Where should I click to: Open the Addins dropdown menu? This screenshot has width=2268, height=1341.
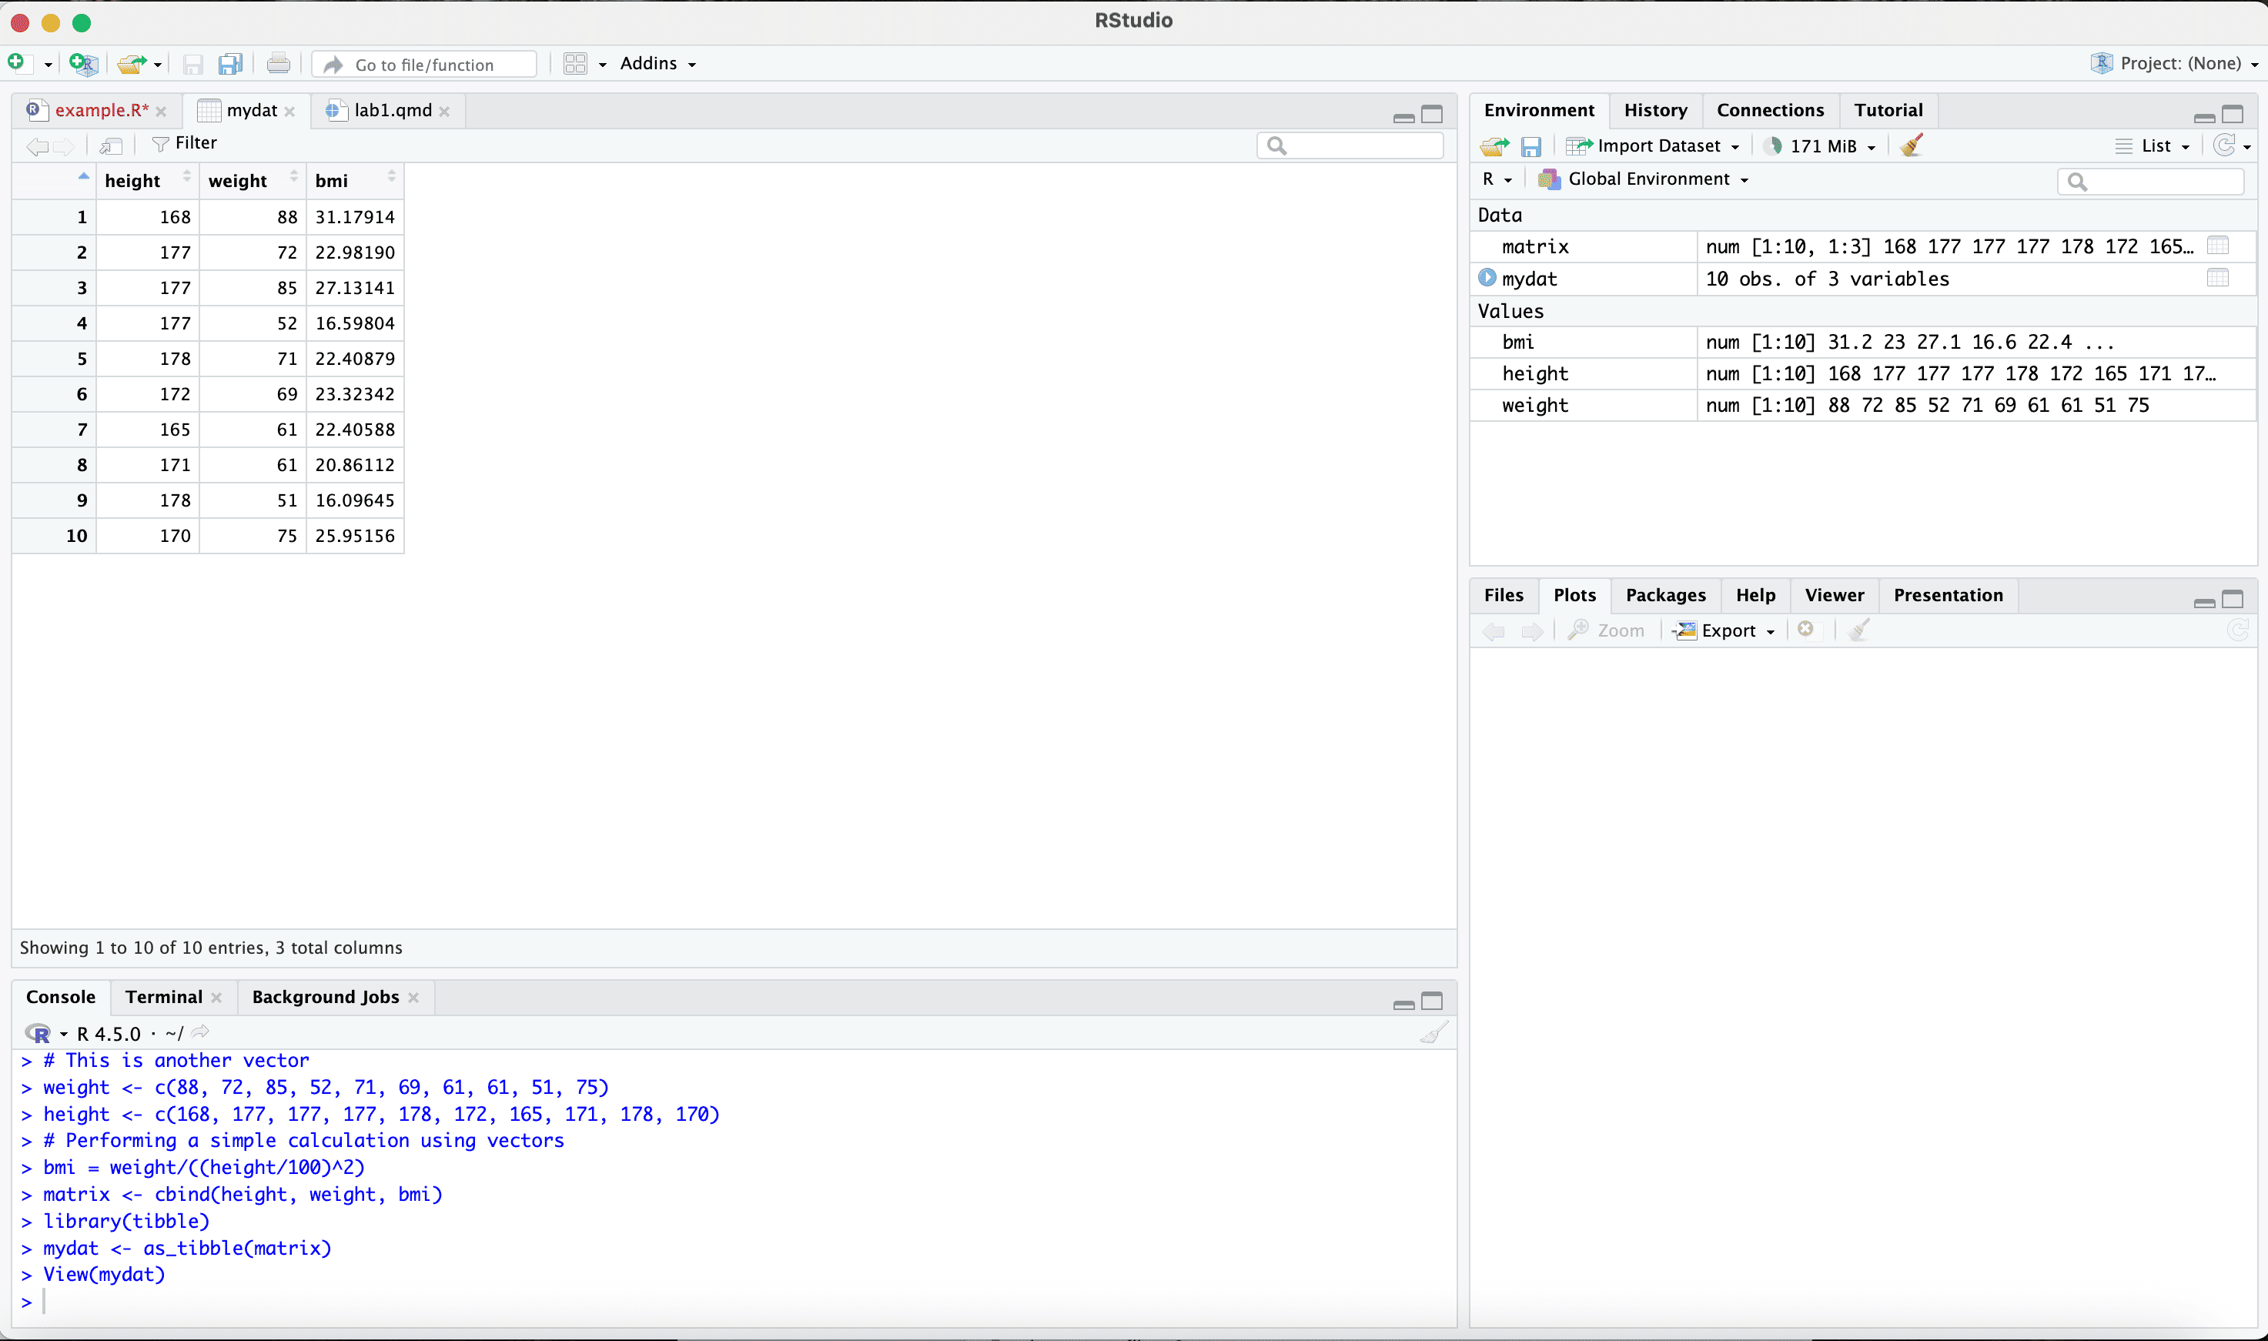(x=657, y=63)
